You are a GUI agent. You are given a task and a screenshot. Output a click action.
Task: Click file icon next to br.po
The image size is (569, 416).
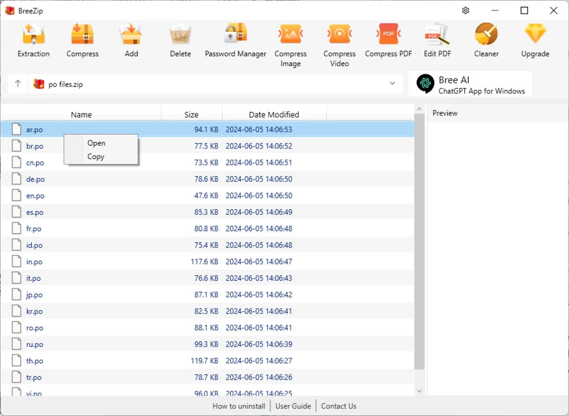(16, 146)
